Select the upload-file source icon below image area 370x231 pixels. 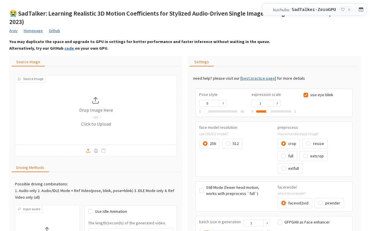coord(88,151)
